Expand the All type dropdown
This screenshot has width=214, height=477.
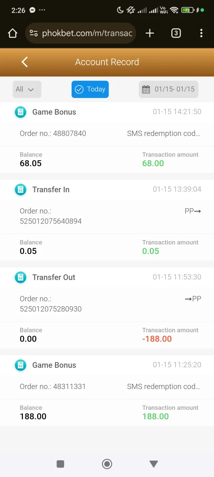click(x=27, y=89)
